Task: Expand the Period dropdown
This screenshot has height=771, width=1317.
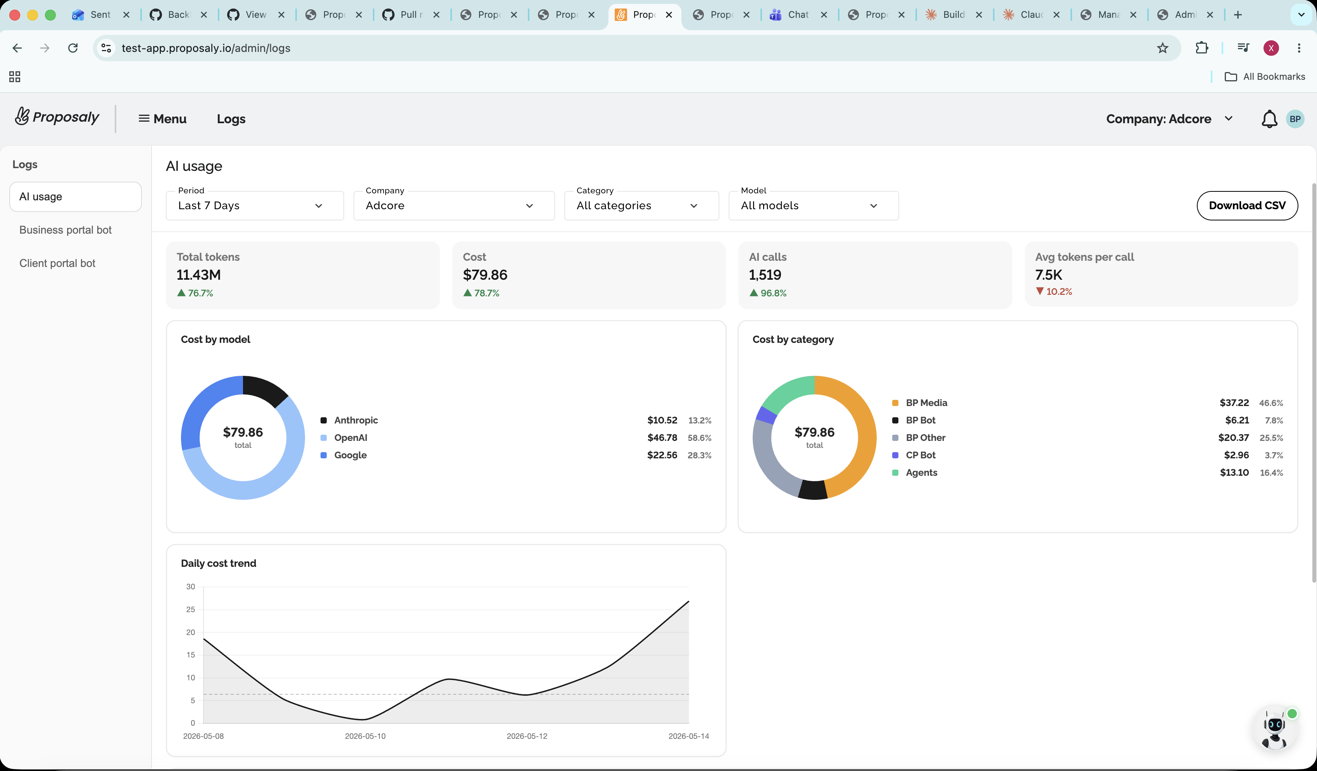Action: pos(255,205)
